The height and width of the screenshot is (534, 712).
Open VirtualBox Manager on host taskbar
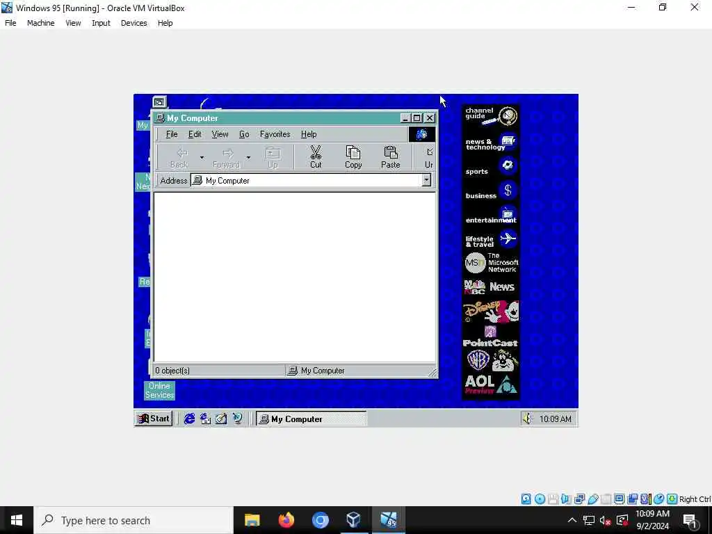pyautogui.click(x=354, y=520)
